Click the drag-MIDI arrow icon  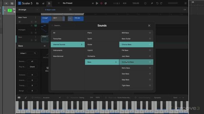pos(152,3)
